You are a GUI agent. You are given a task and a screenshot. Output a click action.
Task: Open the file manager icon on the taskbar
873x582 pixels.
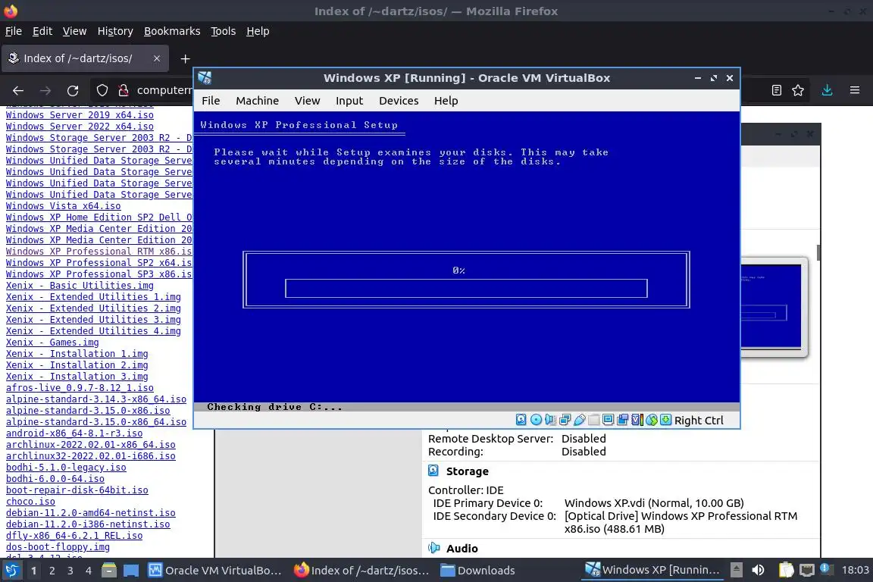click(x=109, y=571)
